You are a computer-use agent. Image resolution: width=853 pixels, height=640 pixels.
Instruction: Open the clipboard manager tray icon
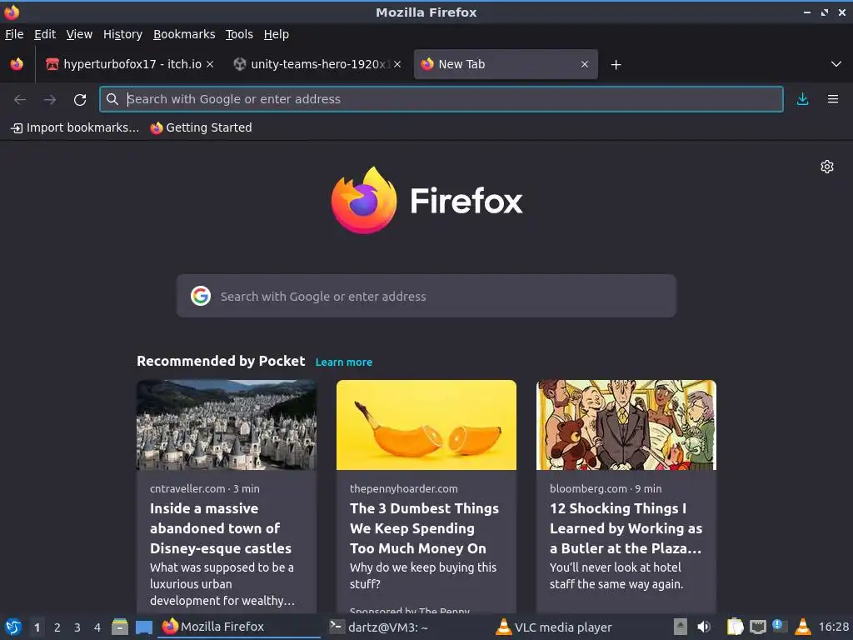[735, 627]
